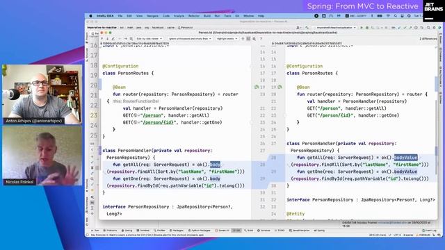Open the Java Enterprise tool window tab
Viewport: 445px width, 250px height.
coord(300,231)
